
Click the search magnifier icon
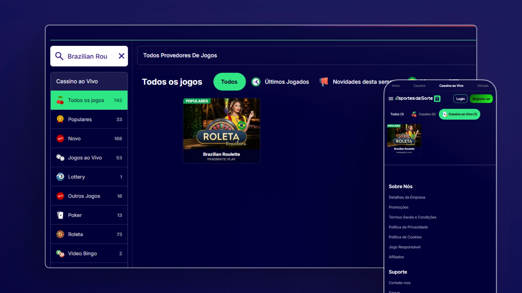(x=59, y=56)
